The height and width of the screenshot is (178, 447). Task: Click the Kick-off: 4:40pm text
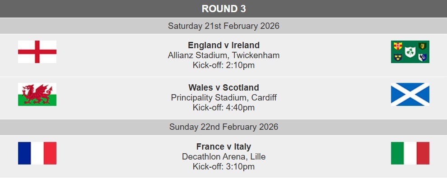point(223,108)
